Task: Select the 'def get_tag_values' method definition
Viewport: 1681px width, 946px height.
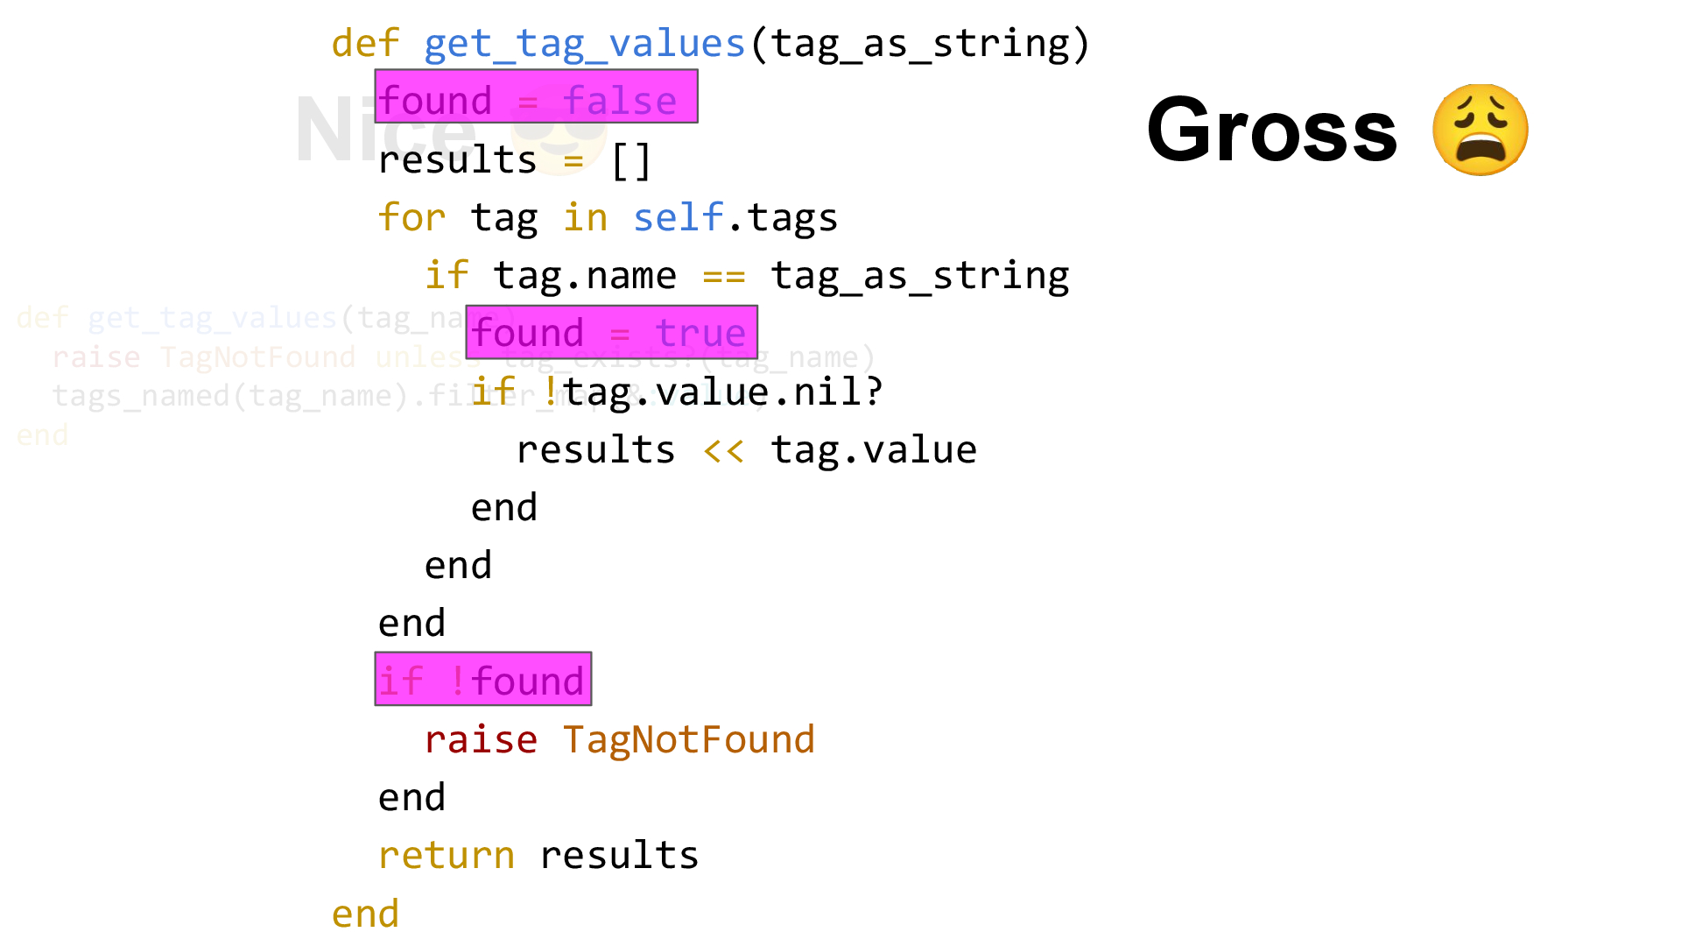Action: (x=709, y=41)
